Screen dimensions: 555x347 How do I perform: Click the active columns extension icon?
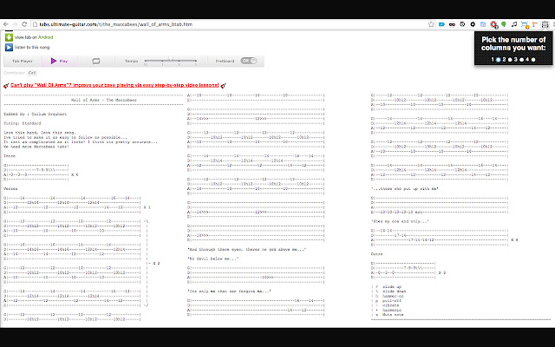click(545, 24)
